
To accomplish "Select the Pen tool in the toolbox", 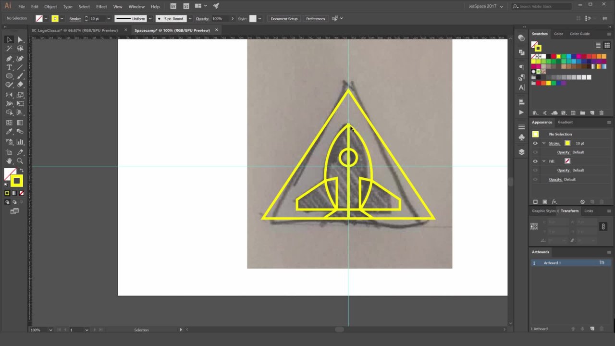I will pyautogui.click(x=9, y=58).
